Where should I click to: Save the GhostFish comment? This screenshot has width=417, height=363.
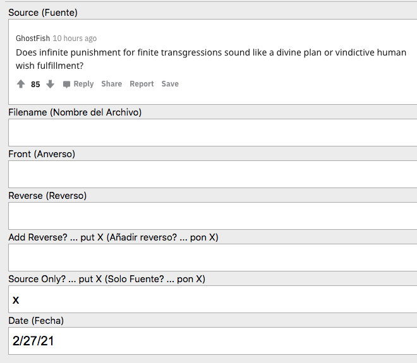tap(170, 84)
